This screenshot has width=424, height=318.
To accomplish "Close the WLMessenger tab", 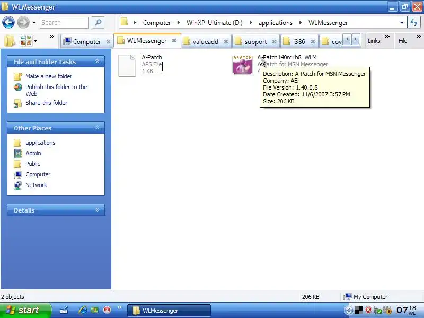I will click(174, 41).
